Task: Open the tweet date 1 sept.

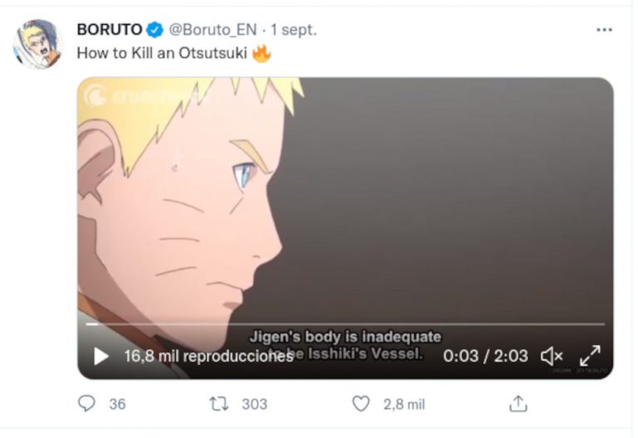Action: coord(293,30)
